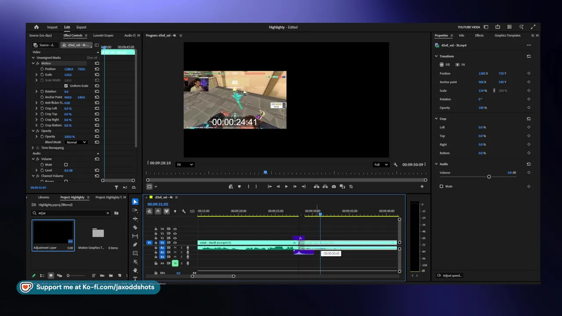This screenshot has width=562, height=316.
Task: Reset the Transform section in Properties
Action: [x=529, y=56]
